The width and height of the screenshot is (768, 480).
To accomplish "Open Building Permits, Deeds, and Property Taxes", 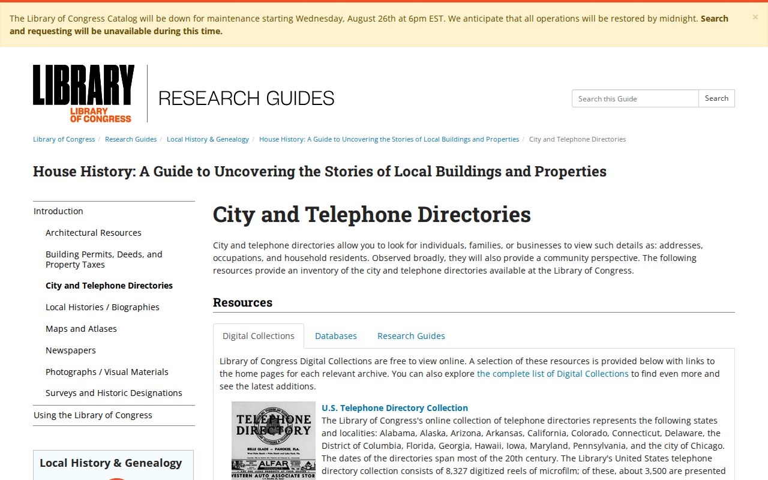I will 104,259.
